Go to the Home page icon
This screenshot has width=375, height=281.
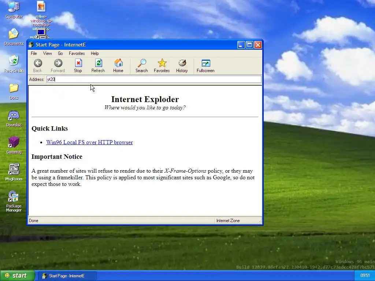click(x=118, y=66)
